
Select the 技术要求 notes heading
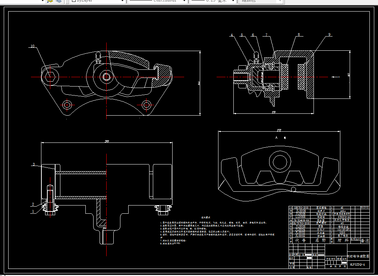tap(206, 217)
